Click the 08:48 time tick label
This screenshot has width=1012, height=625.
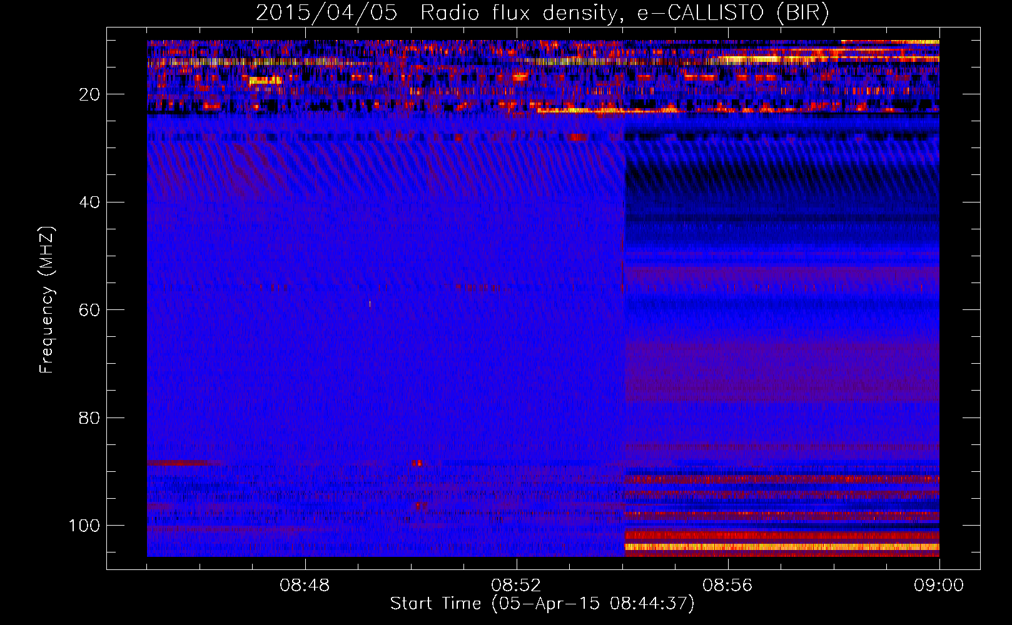(305, 586)
